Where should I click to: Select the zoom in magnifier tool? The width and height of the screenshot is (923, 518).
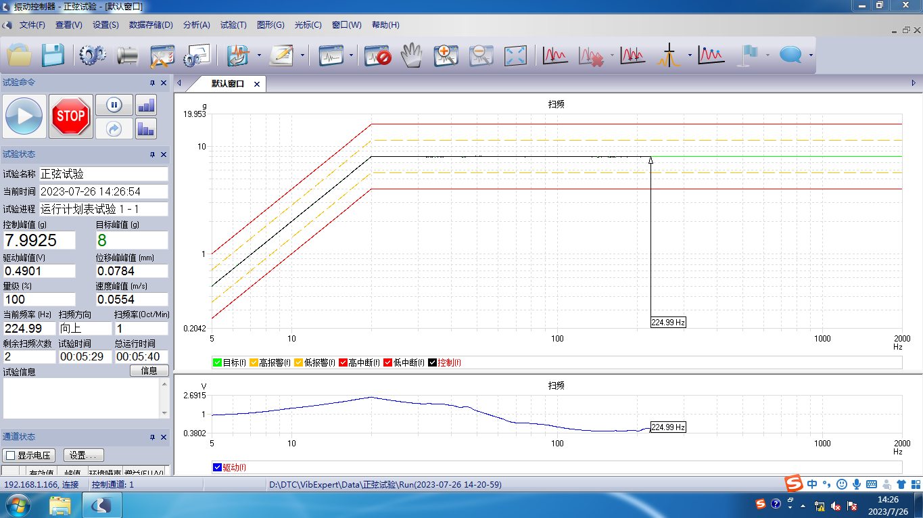pos(446,55)
